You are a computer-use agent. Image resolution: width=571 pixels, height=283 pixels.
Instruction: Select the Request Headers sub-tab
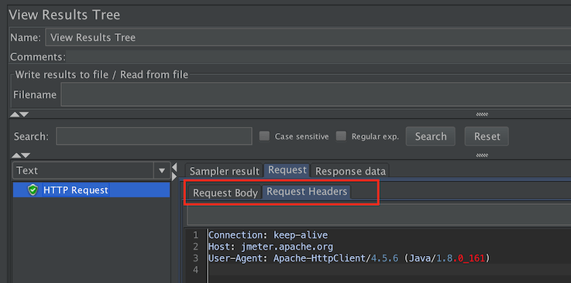click(x=307, y=192)
